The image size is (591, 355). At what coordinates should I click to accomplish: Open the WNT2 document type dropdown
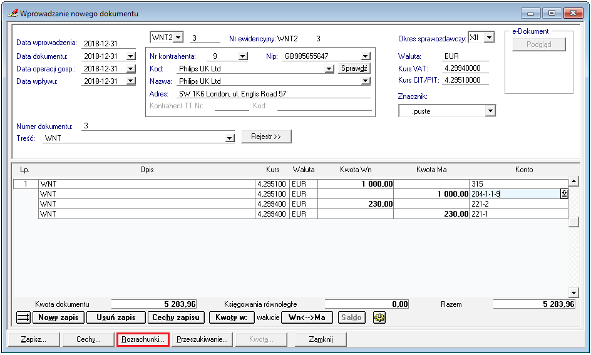178,38
